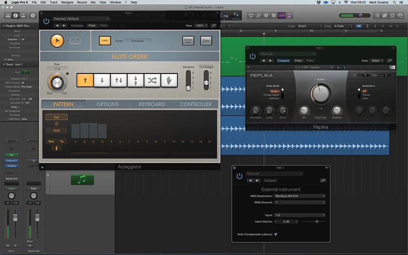This screenshot has width=408, height=255.
Task: Click the External Instrument link icon
Action: point(323,180)
